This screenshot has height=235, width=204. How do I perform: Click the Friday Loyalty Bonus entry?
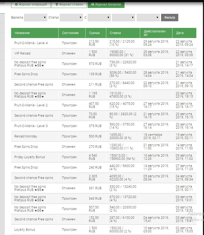30,157
